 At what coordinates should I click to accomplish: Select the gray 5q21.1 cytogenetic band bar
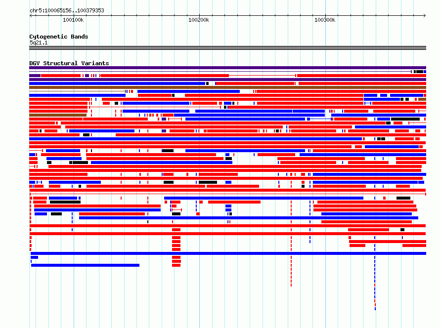[227, 48]
